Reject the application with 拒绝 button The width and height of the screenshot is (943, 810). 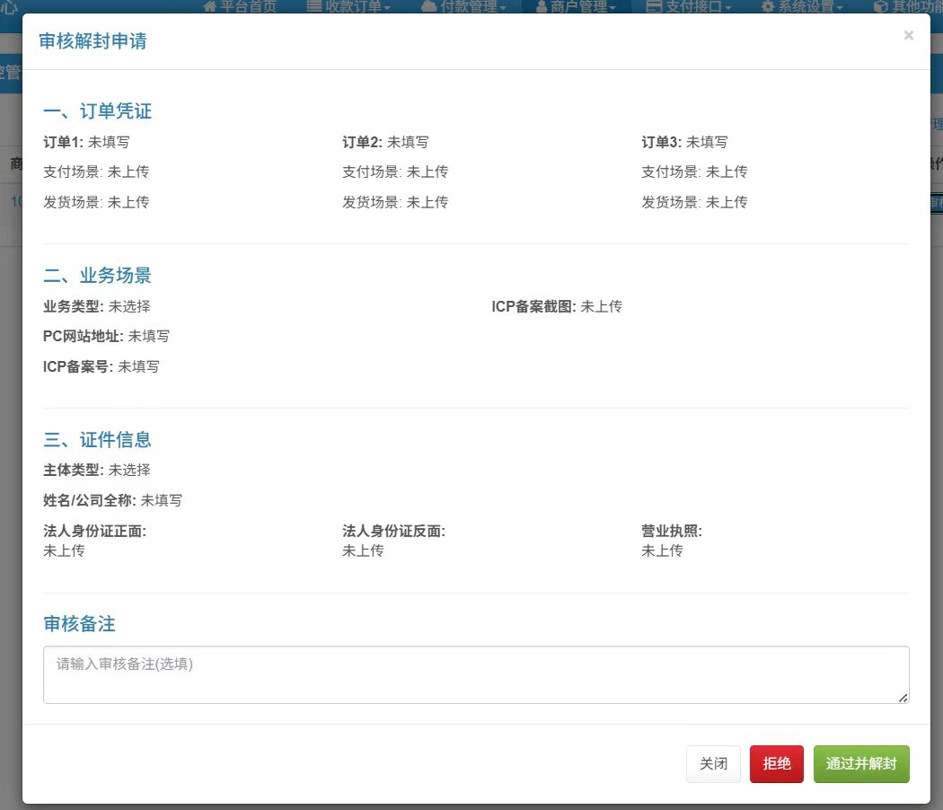click(x=776, y=764)
